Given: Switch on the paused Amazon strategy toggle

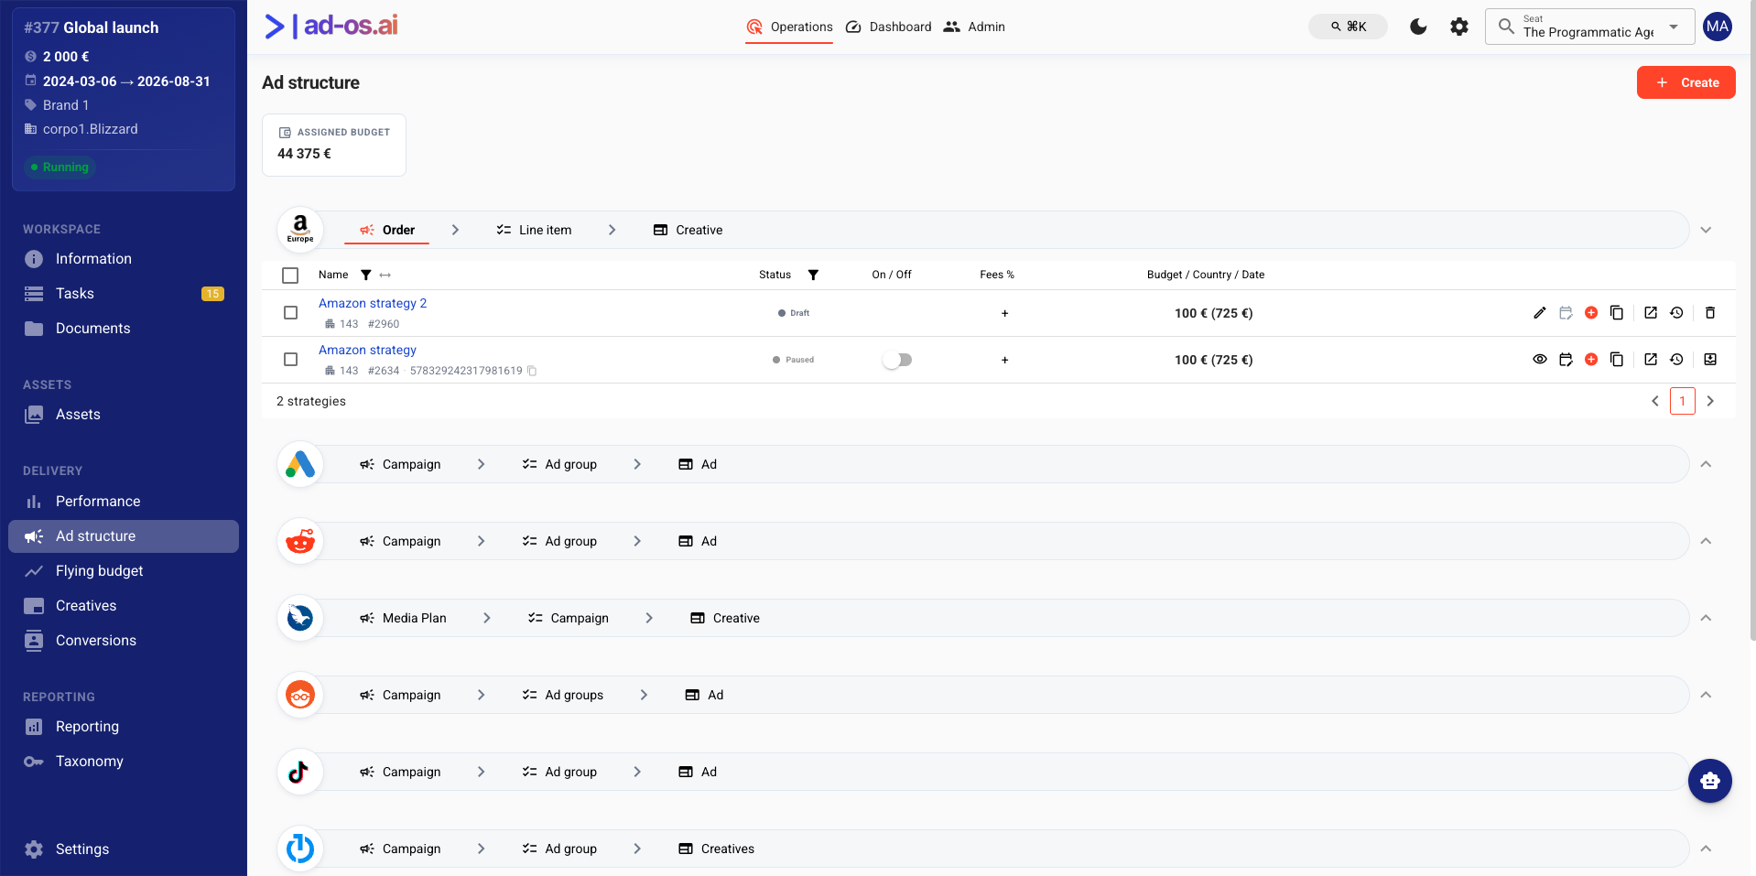Looking at the screenshot, I should pyautogui.click(x=897, y=360).
